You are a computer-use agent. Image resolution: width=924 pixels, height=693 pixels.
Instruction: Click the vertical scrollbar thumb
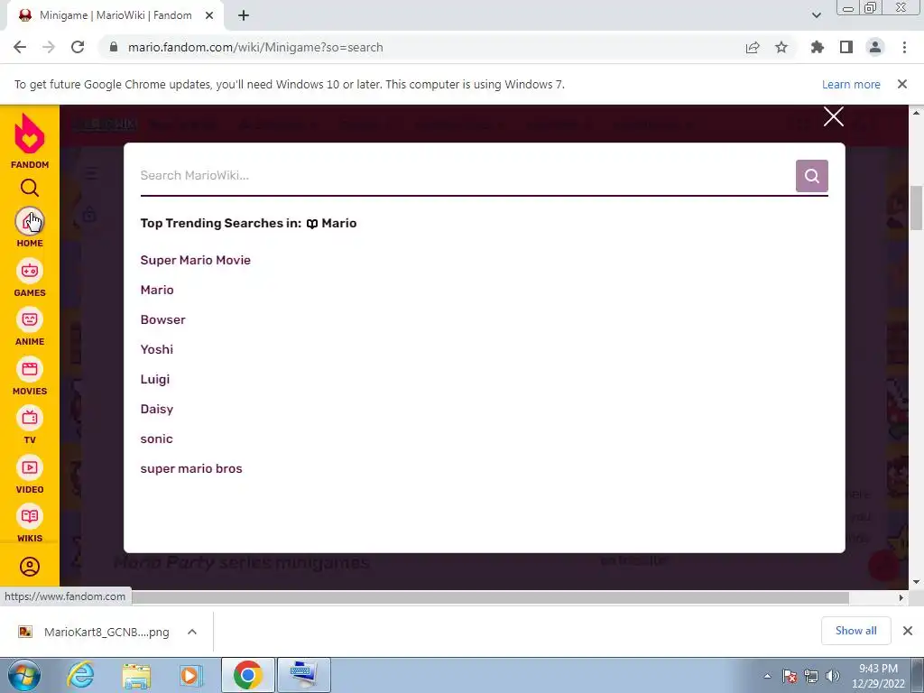click(917, 208)
